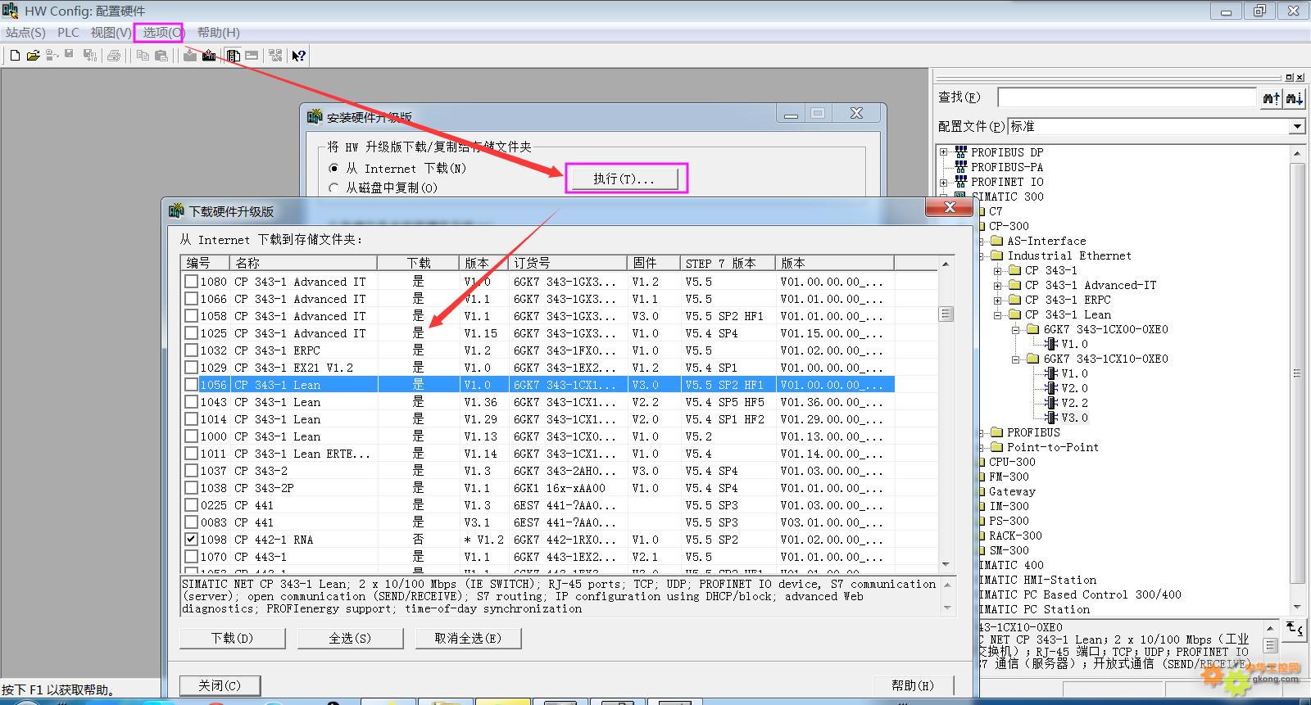Click the AS-Interface folder icon
1311x705 pixels.
tap(996, 241)
